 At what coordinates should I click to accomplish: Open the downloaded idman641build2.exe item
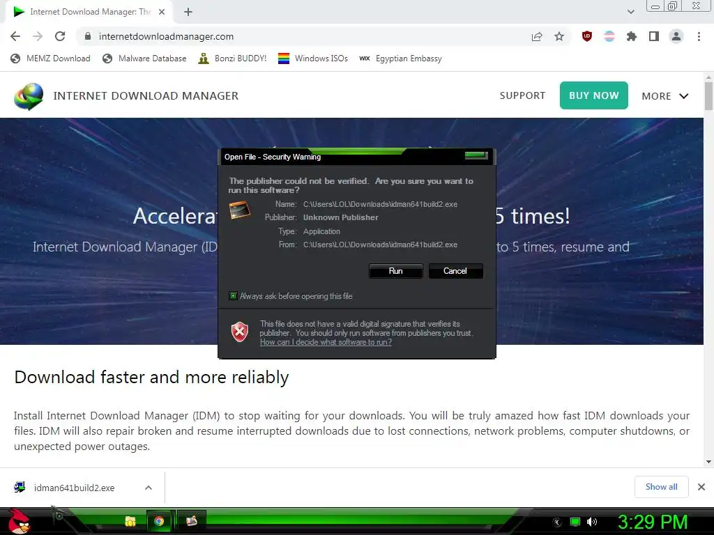coord(74,488)
